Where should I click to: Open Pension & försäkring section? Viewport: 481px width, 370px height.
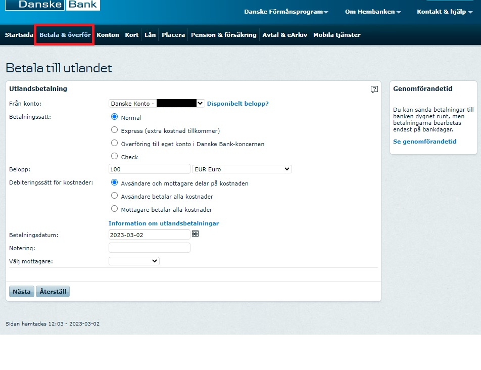(223, 35)
